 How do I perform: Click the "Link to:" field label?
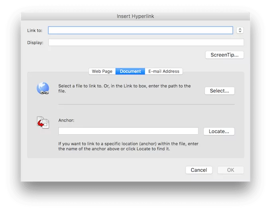click(x=35, y=30)
